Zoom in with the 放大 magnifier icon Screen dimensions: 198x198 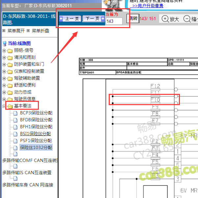tap(165, 19)
